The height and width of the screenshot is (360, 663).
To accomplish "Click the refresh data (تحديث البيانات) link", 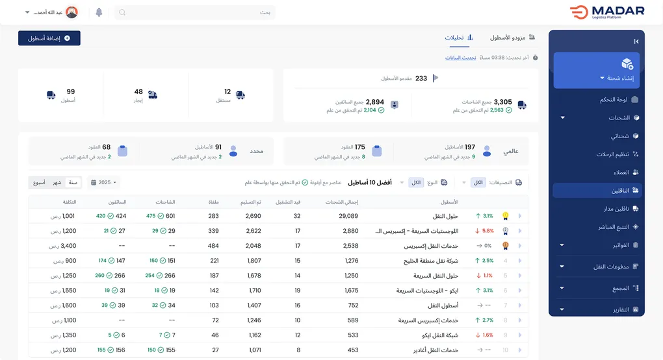I will click(461, 58).
